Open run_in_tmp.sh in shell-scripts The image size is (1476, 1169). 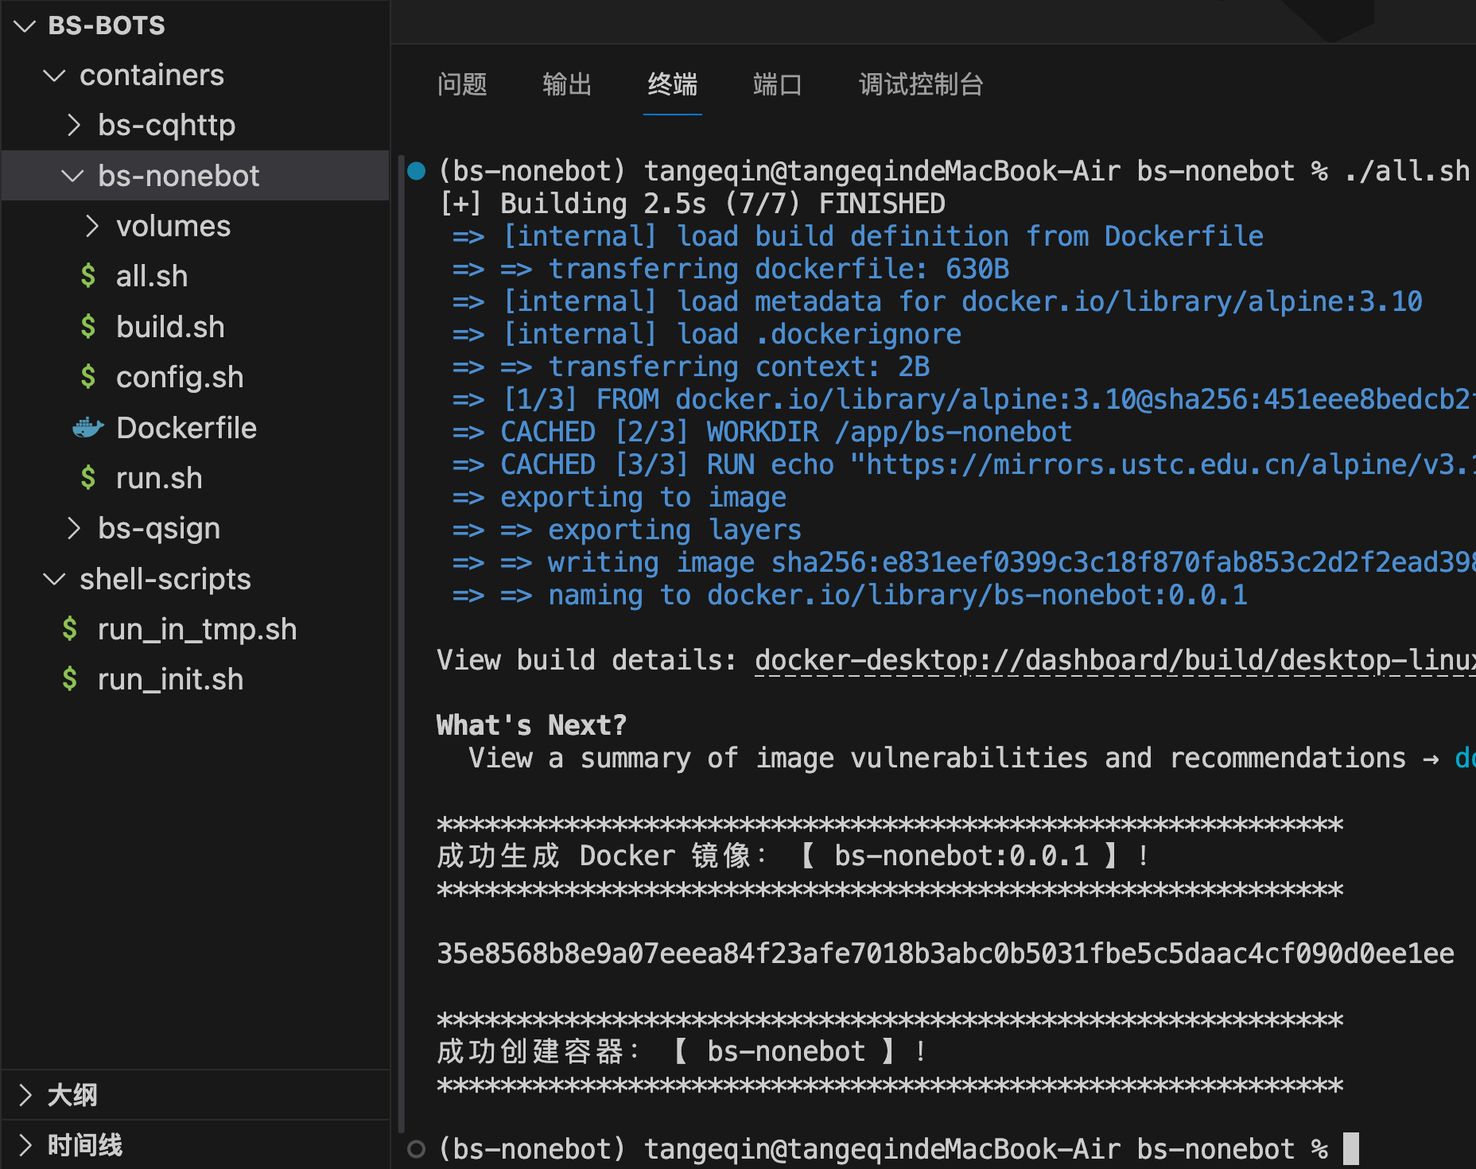197,629
